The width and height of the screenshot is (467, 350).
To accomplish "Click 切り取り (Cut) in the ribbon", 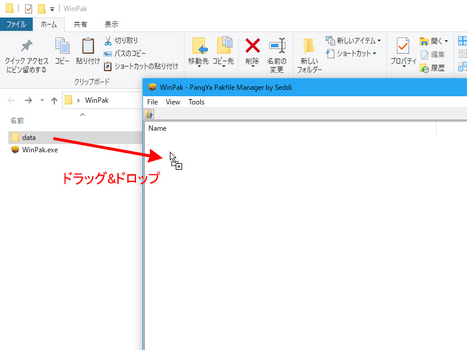I will coord(121,40).
